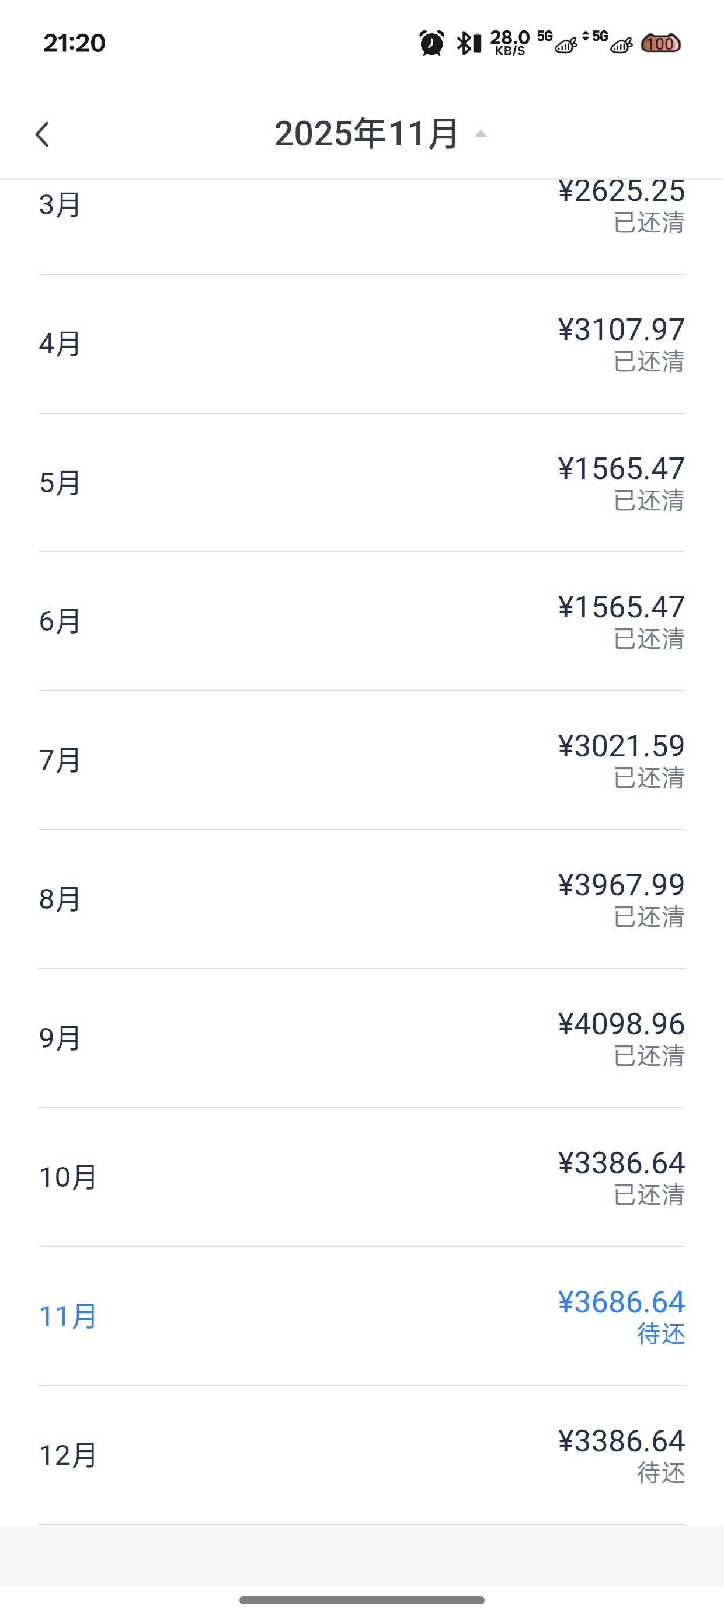Tap the 28.0 KB/S network speed indicator
Screen dimensions: 724x1619
pyautogui.click(x=510, y=43)
